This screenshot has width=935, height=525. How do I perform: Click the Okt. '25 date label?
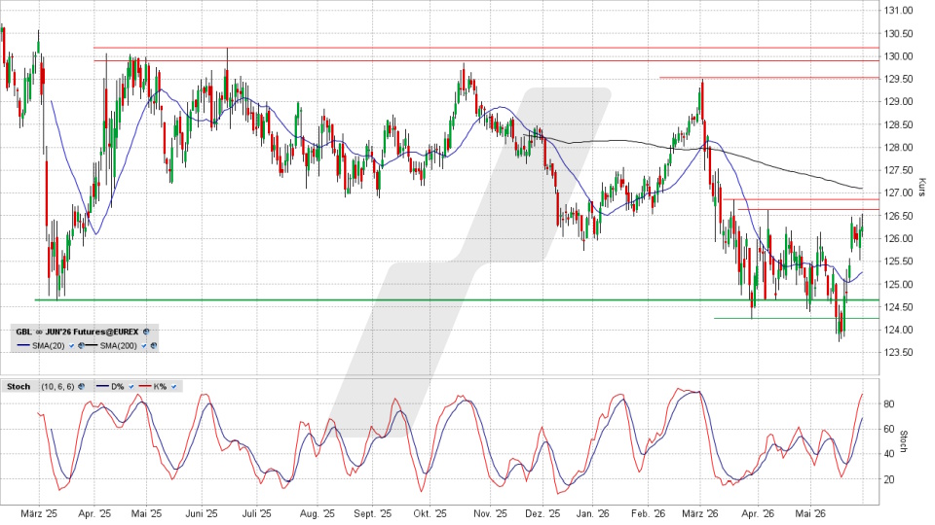430,513
